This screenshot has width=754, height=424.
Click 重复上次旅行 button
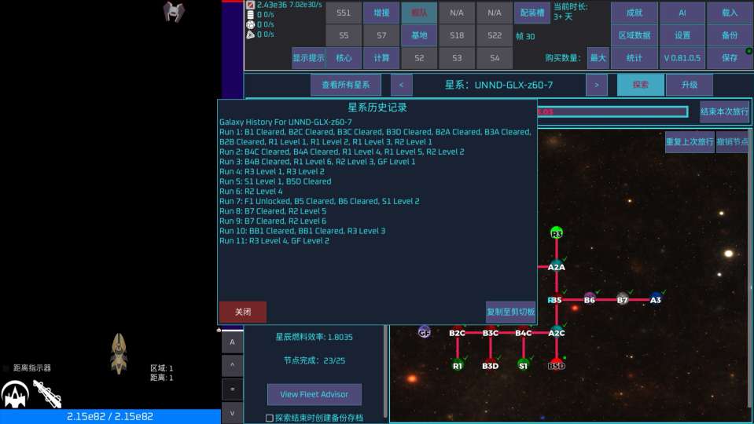(x=690, y=142)
